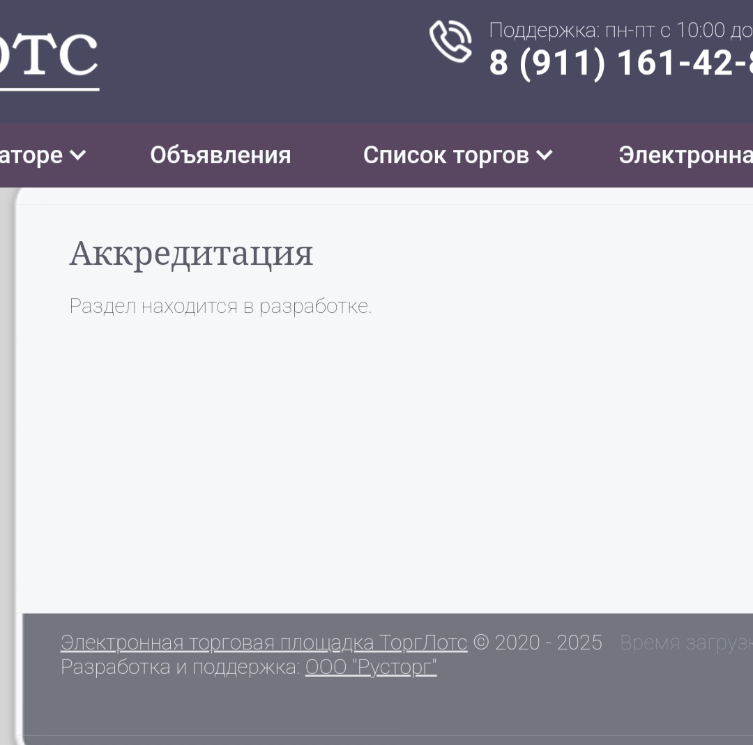Expand the chevron next to the аторе menu

tap(78, 155)
